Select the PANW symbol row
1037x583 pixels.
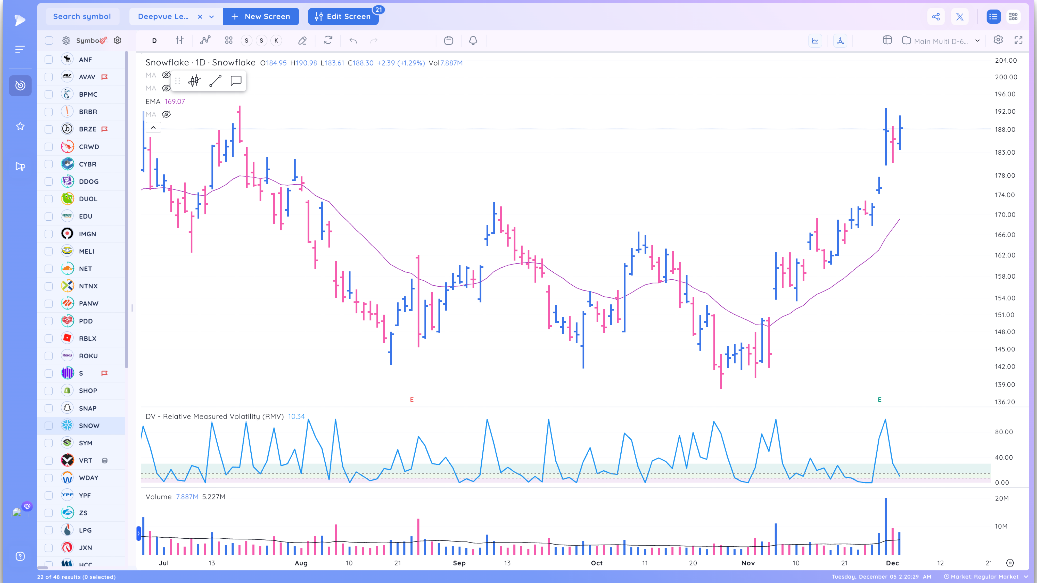pyautogui.click(x=81, y=303)
